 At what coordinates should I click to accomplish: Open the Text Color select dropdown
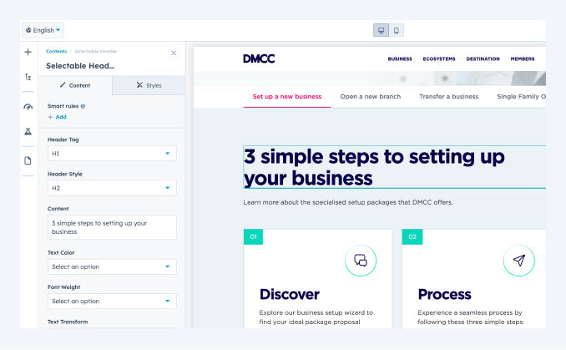[x=112, y=266]
